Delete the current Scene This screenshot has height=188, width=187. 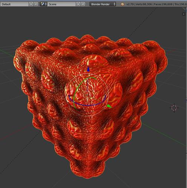(83, 4)
